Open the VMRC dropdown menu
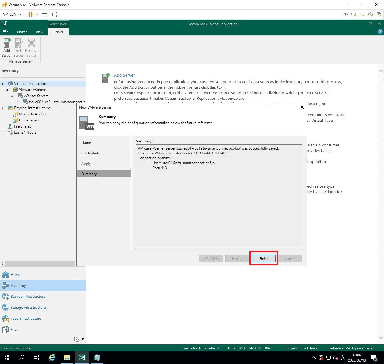The width and height of the screenshot is (384, 364). point(12,14)
